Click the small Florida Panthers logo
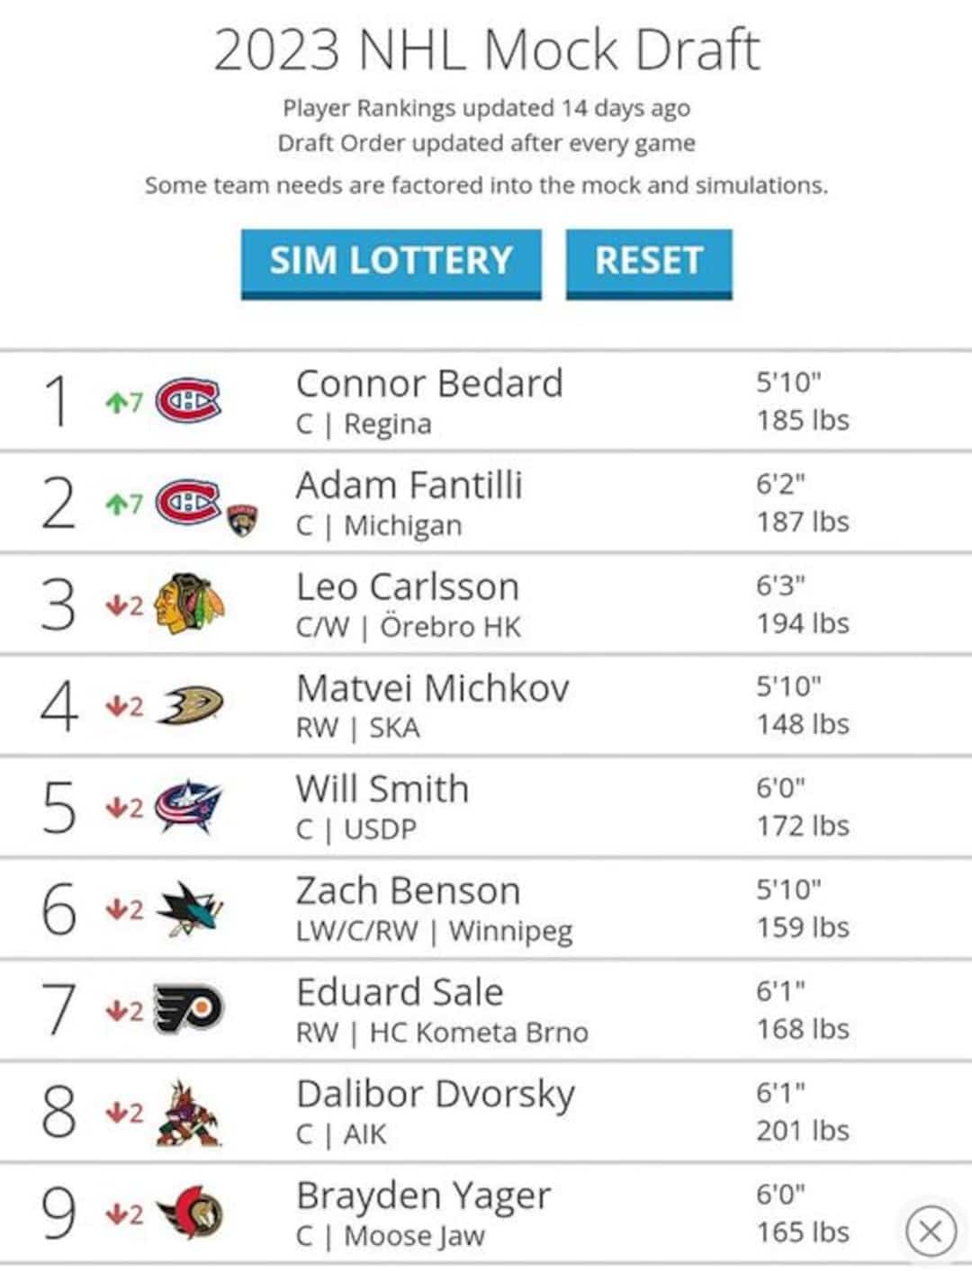972x1271 pixels. tap(241, 520)
